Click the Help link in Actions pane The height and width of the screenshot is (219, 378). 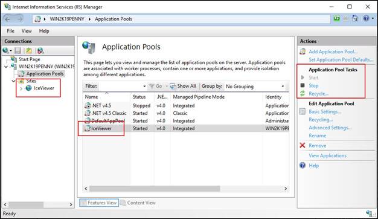[314, 166]
